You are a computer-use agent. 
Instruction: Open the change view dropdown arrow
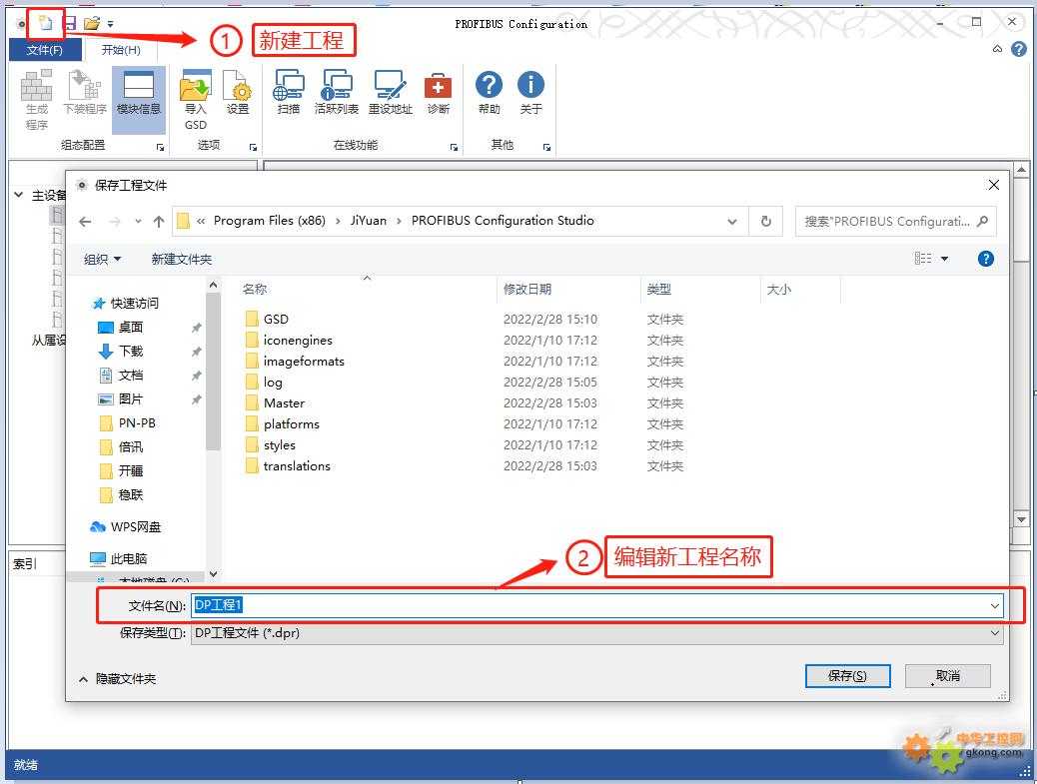(x=944, y=259)
